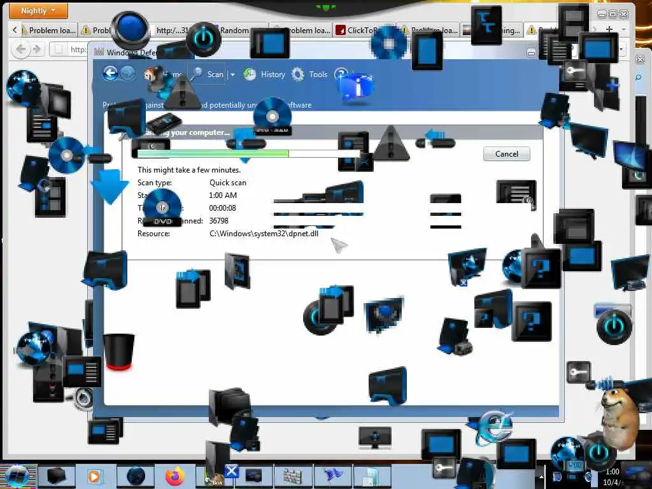Open Windows Defender brick-wall taskbar icon
Screen dimensions: 652x489
[x=293, y=476]
